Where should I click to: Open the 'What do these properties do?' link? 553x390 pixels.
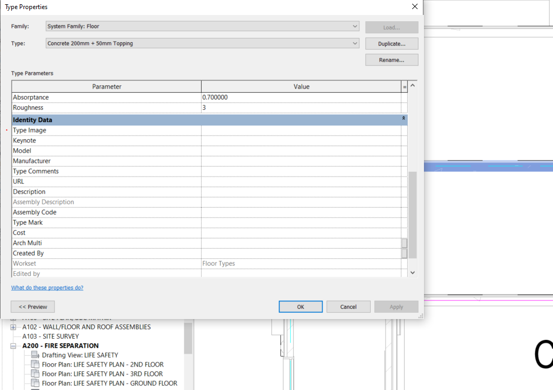[47, 287]
